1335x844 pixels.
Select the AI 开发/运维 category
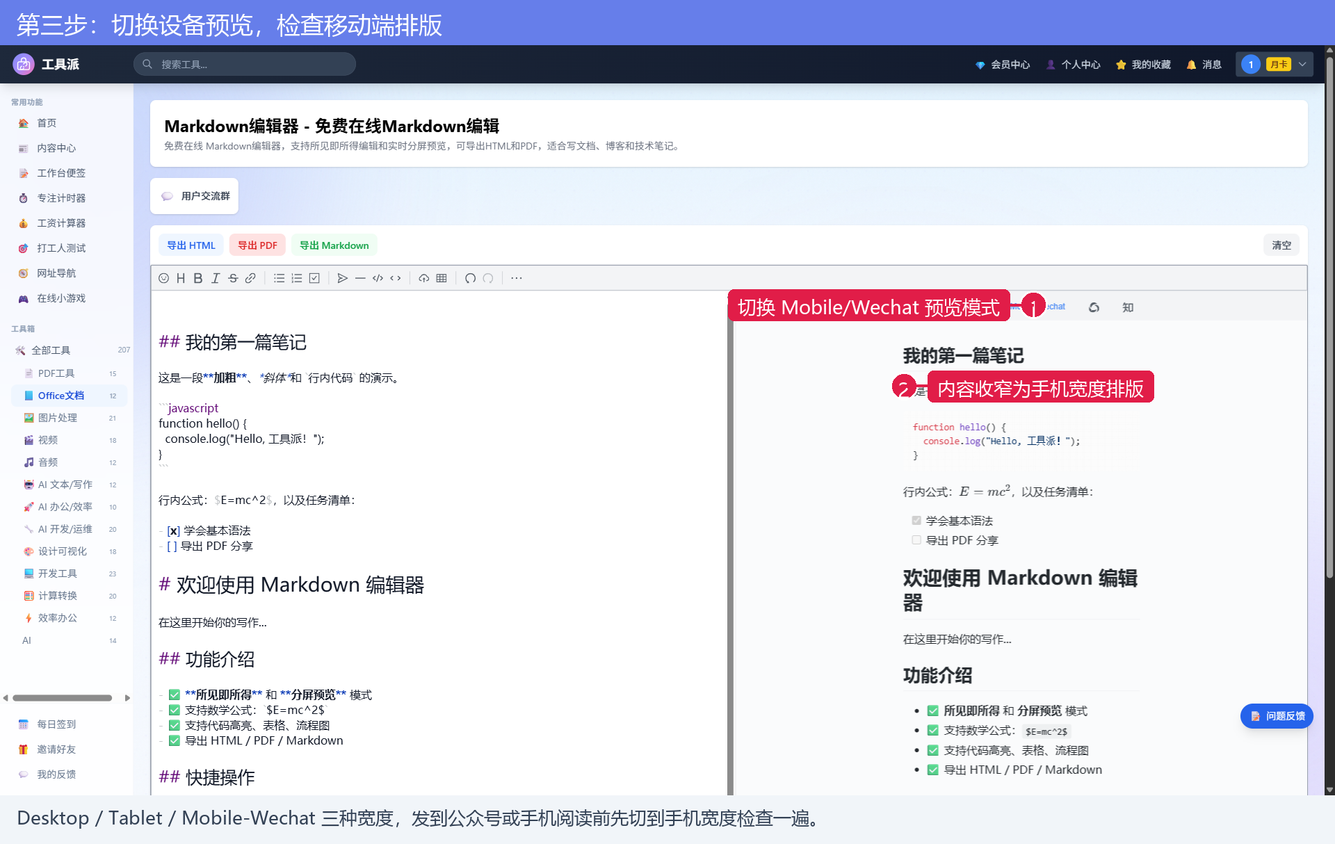coord(70,529)
